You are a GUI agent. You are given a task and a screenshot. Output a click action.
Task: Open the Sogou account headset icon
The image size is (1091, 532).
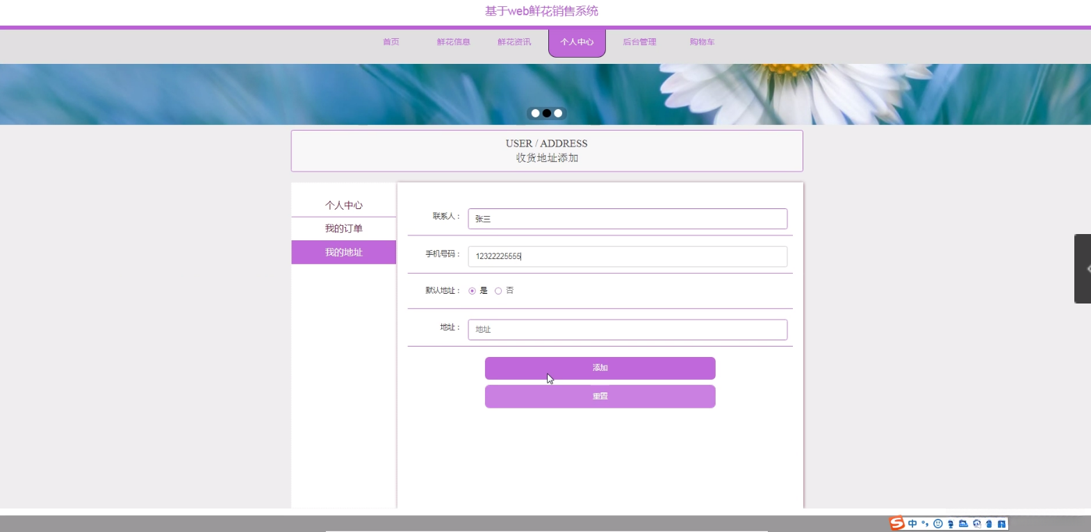coord(976,524)
